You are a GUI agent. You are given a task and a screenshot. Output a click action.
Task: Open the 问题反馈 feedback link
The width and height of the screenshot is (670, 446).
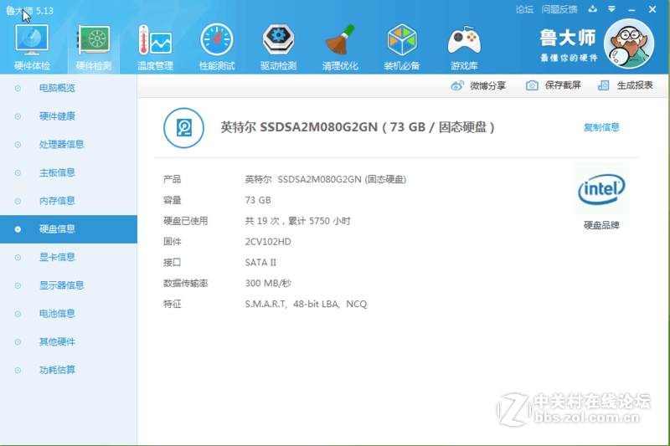559,9
